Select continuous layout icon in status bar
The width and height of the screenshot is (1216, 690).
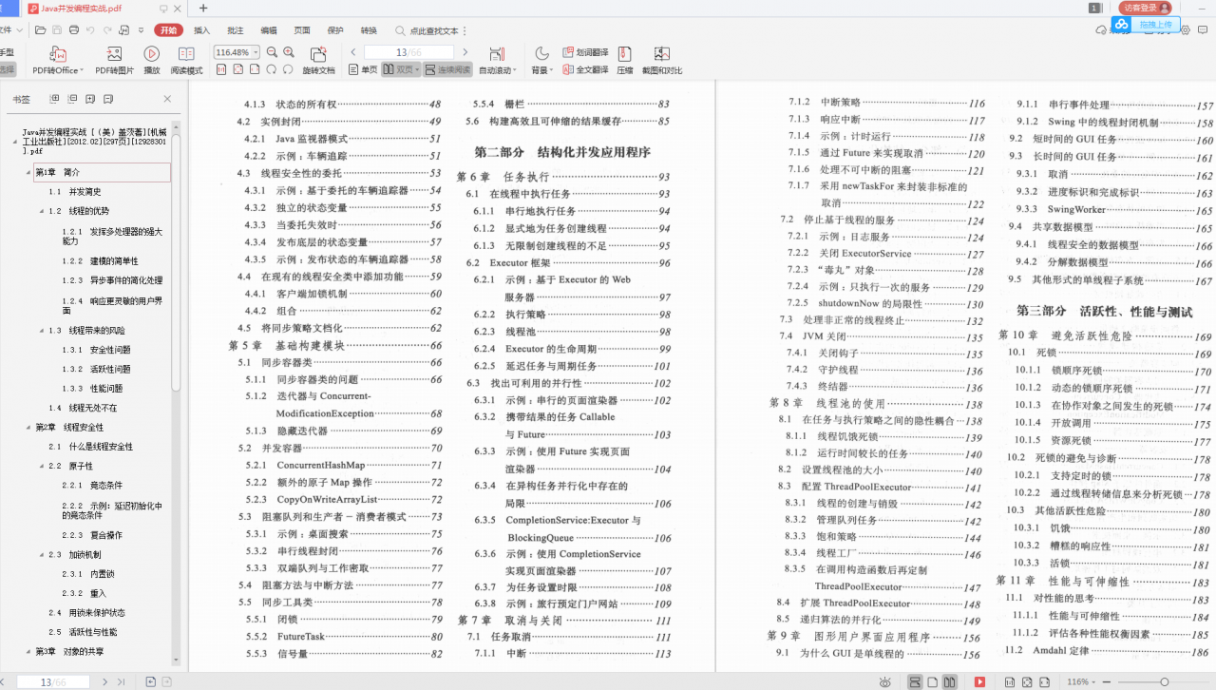click(x=915, y=681)
